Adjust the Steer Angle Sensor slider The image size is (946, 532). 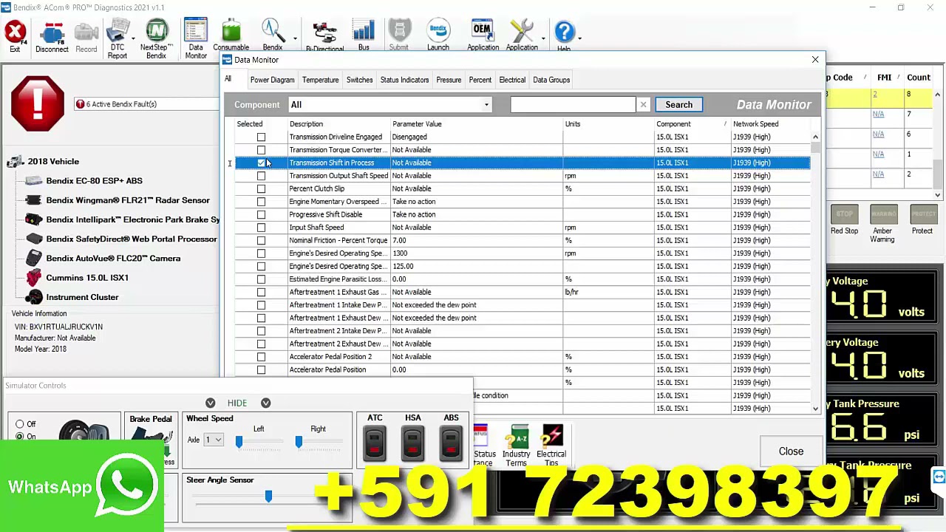coord(268,497)
